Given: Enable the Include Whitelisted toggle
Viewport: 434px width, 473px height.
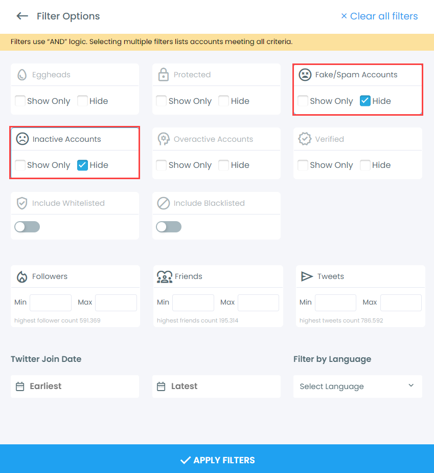Looking at the screenshot, I should click(27, 226).
